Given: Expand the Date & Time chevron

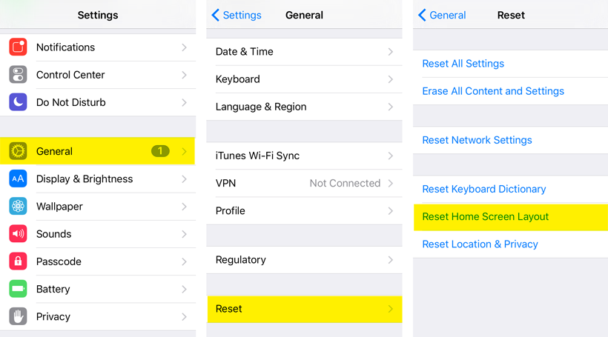Looking at the screenshot, I should click(x=390, y=52).
